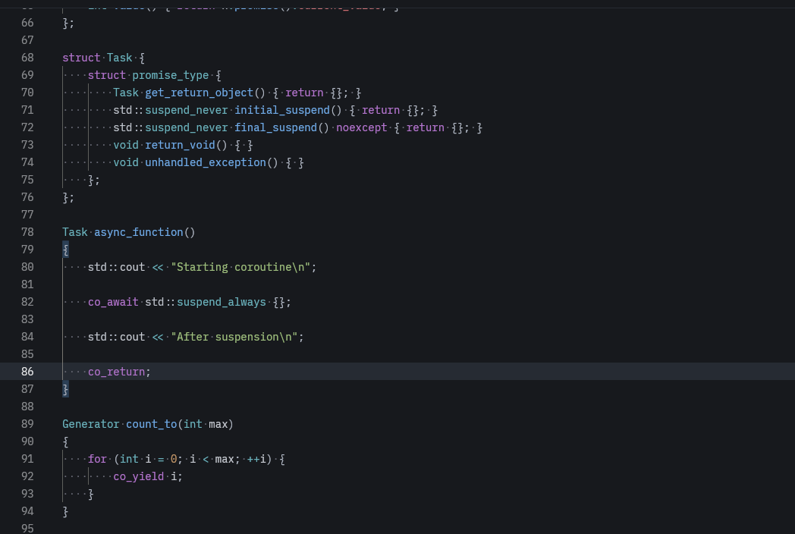This screenshot has height=534, width=795.
Task: Click the get_return_object method name
Action: (x=199, y=93)
